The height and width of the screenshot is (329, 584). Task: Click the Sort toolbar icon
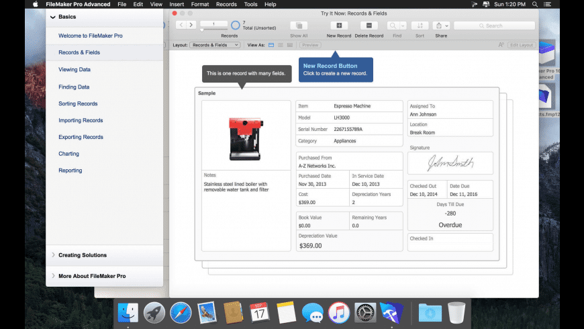click(420, 26)
